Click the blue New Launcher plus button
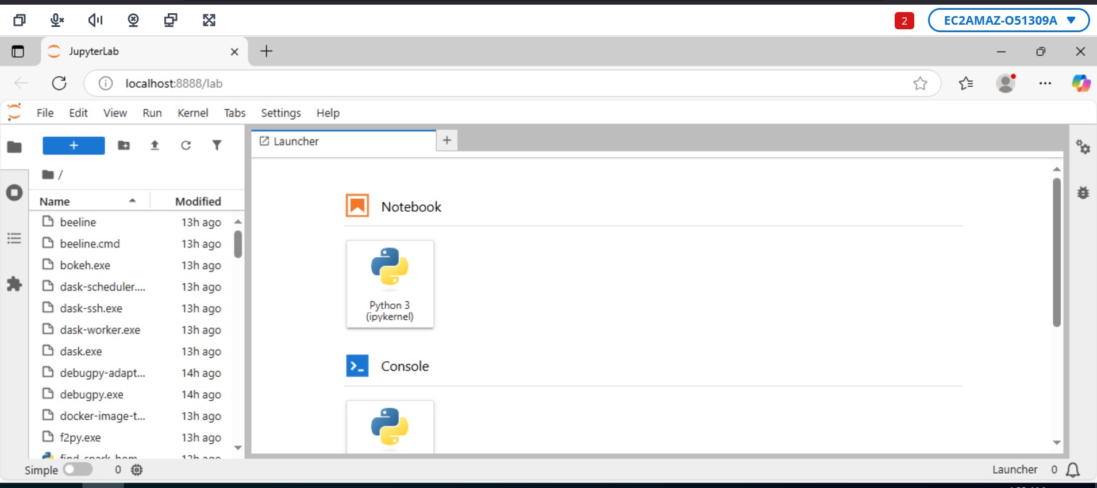The image size is (1097, 488). (74, 145)
